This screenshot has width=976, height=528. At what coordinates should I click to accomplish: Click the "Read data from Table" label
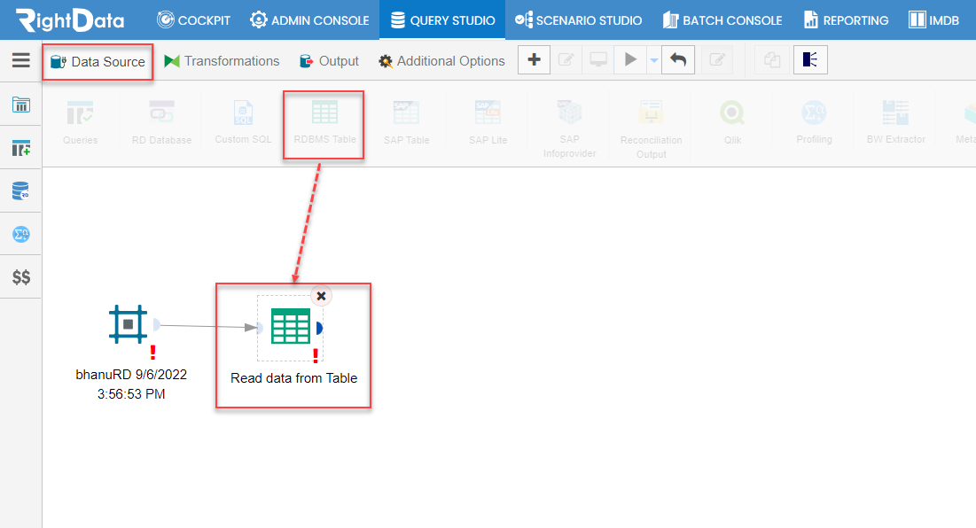pos(293,378)
